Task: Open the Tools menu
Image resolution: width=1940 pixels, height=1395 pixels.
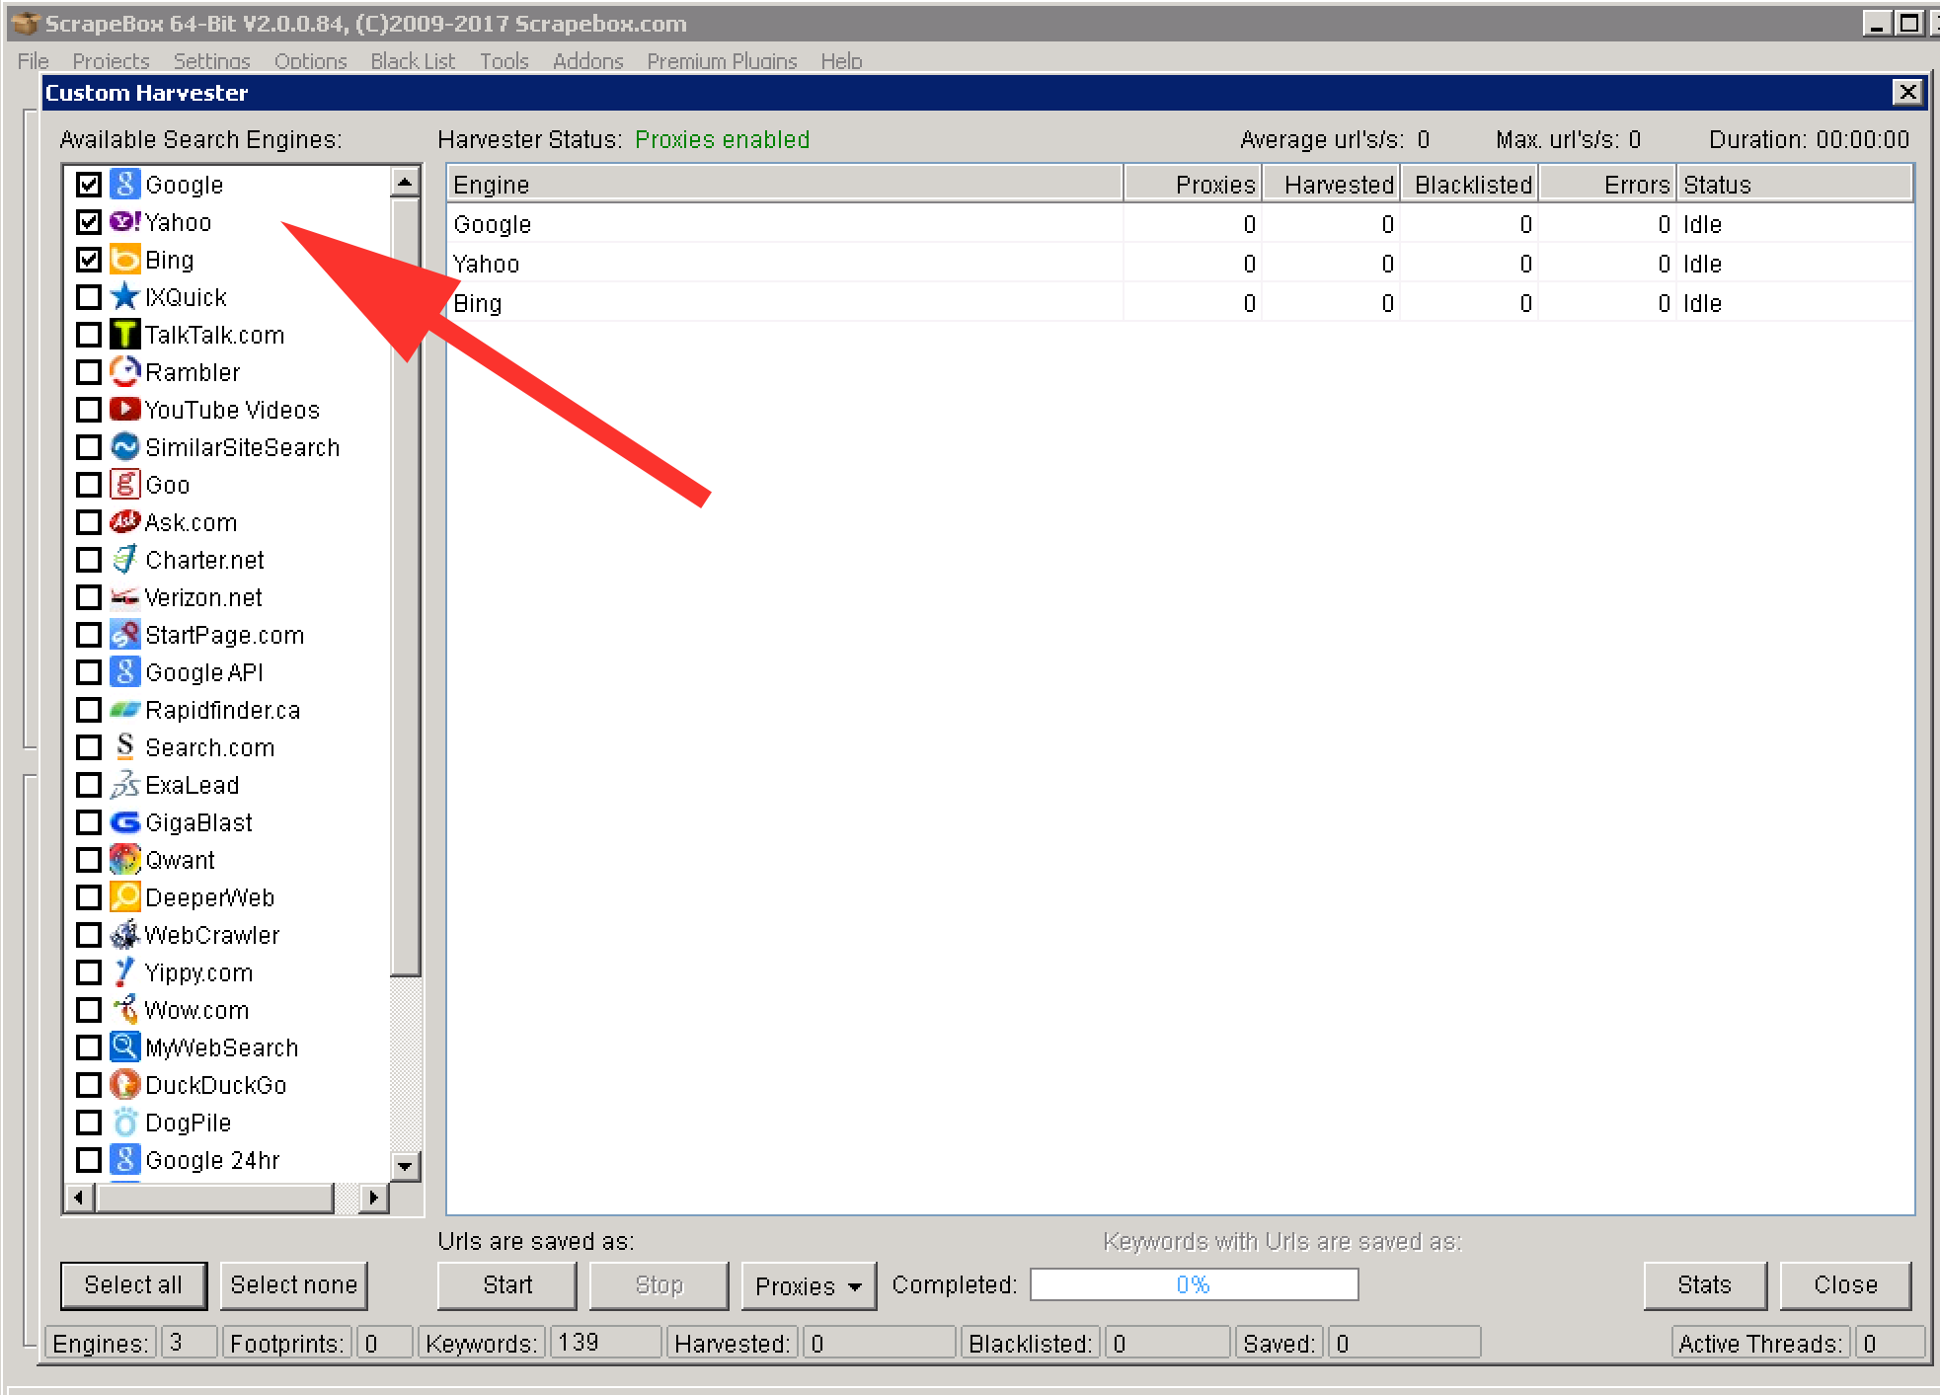Action: point(504,61)
